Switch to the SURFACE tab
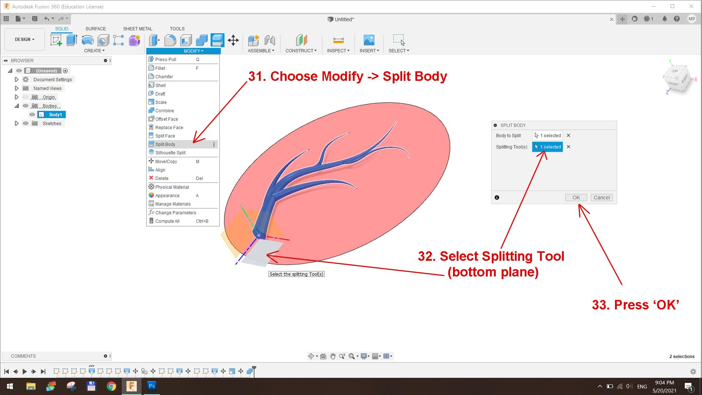Screen dimensions: 702x395 [x=95, y=29]
